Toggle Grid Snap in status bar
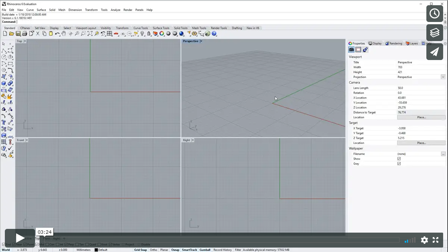This screenshot has height=252, width=448. (x=141, y=250)
